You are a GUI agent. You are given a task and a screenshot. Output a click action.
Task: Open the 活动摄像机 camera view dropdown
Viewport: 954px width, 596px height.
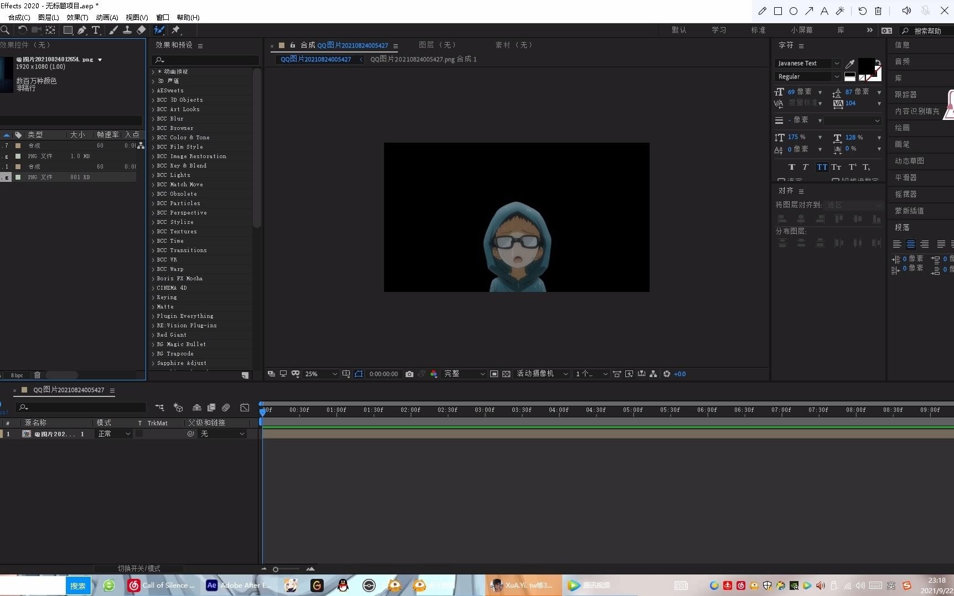click(542, 374)
